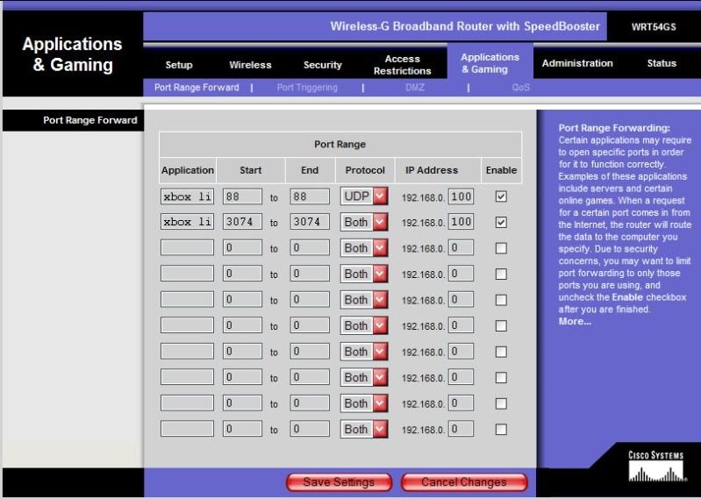This screenshot has width=701, height=499.
Task: Switch to the Wireless tab
Action: [250, 65]
